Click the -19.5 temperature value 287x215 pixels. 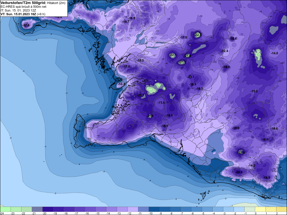pyautogui.click(x=226, y=67)
